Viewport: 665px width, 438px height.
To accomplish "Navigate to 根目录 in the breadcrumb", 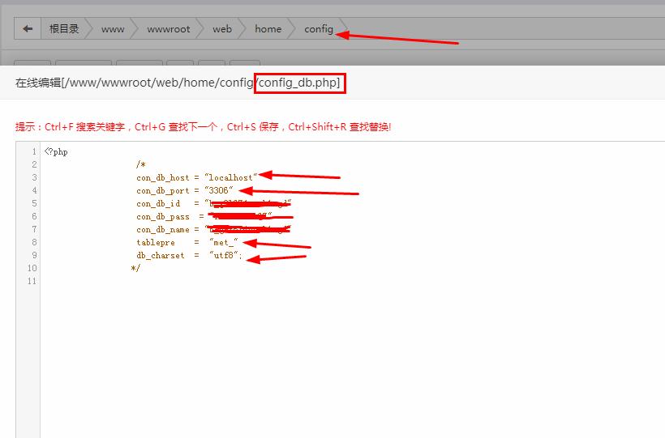I will (x=64, y=29).
